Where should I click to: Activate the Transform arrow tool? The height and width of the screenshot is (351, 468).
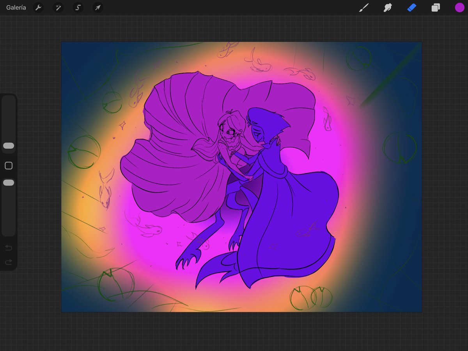point(98,7)
